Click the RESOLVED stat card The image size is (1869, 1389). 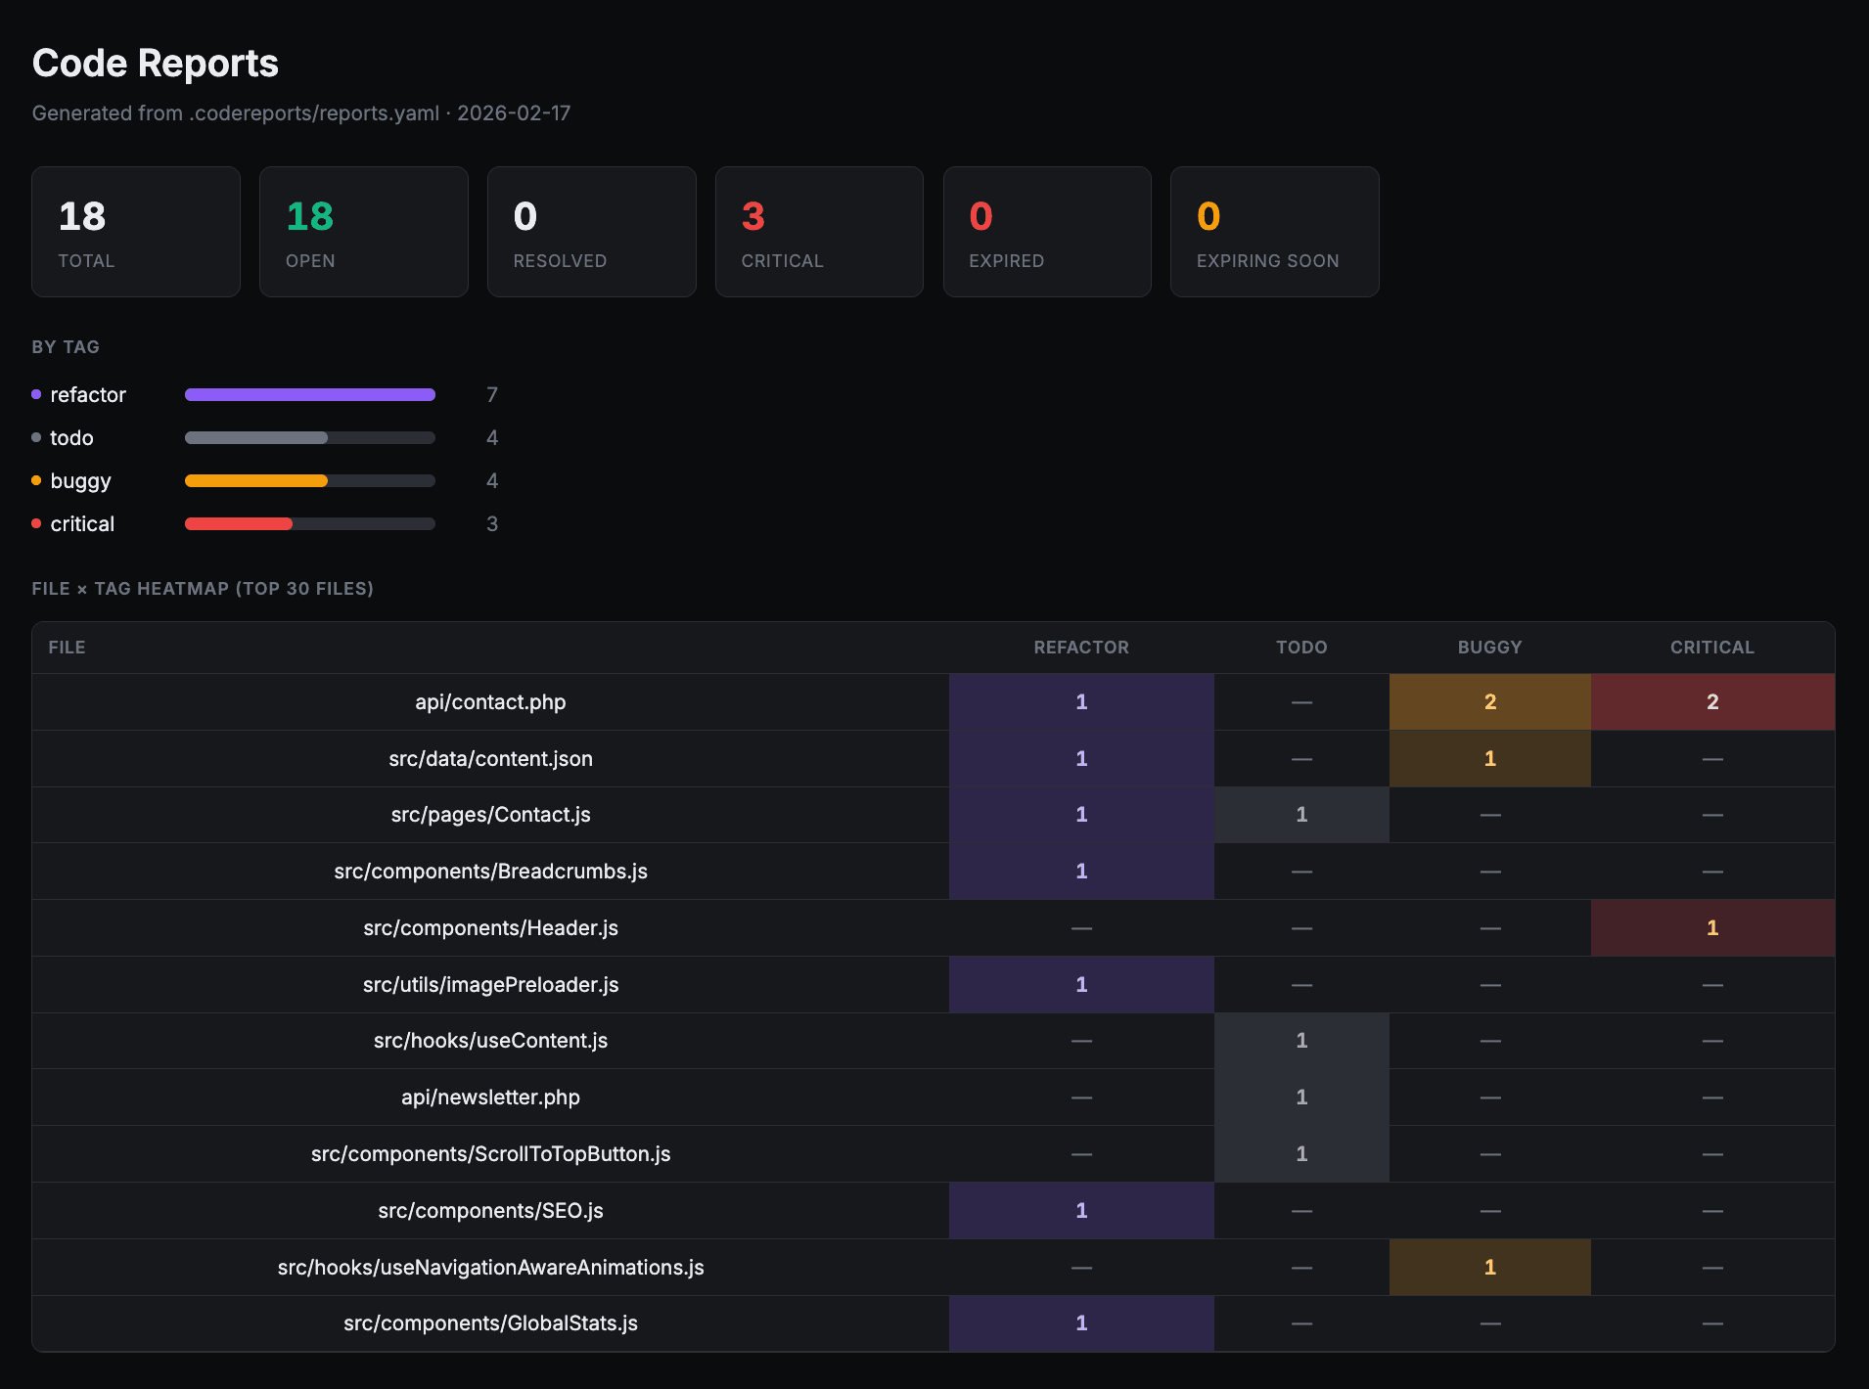pyautogui.click(x=591, y=231)
